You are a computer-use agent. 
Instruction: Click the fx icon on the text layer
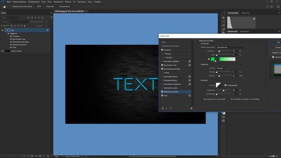[x=47, y=30]
